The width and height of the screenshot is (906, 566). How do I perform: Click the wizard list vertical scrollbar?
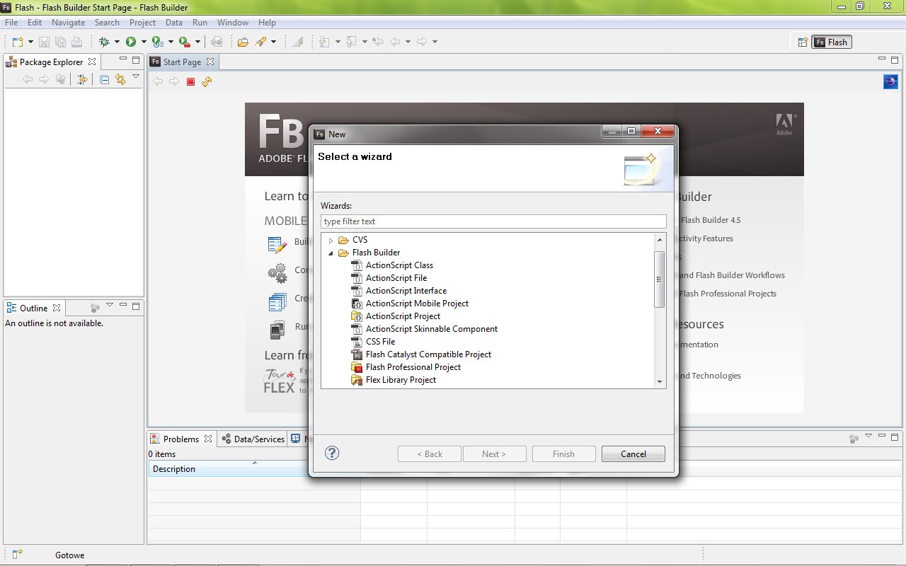point(660,279)
